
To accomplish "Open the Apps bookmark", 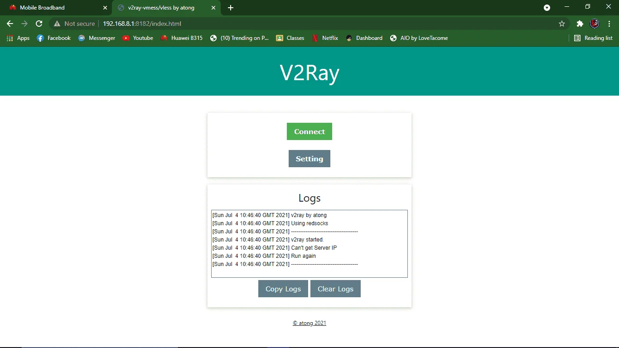I will (x=18, y=38).
